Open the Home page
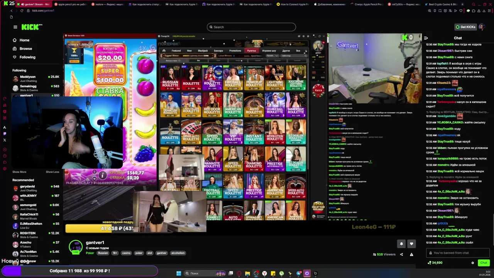494x278 pixels. [24, 40]
